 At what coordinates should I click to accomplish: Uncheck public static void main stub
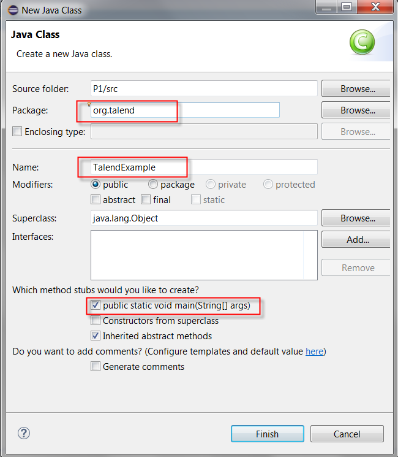coord(96,305)
